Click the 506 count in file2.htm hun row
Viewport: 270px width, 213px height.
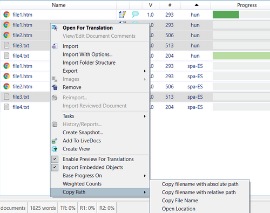point(170,35)
